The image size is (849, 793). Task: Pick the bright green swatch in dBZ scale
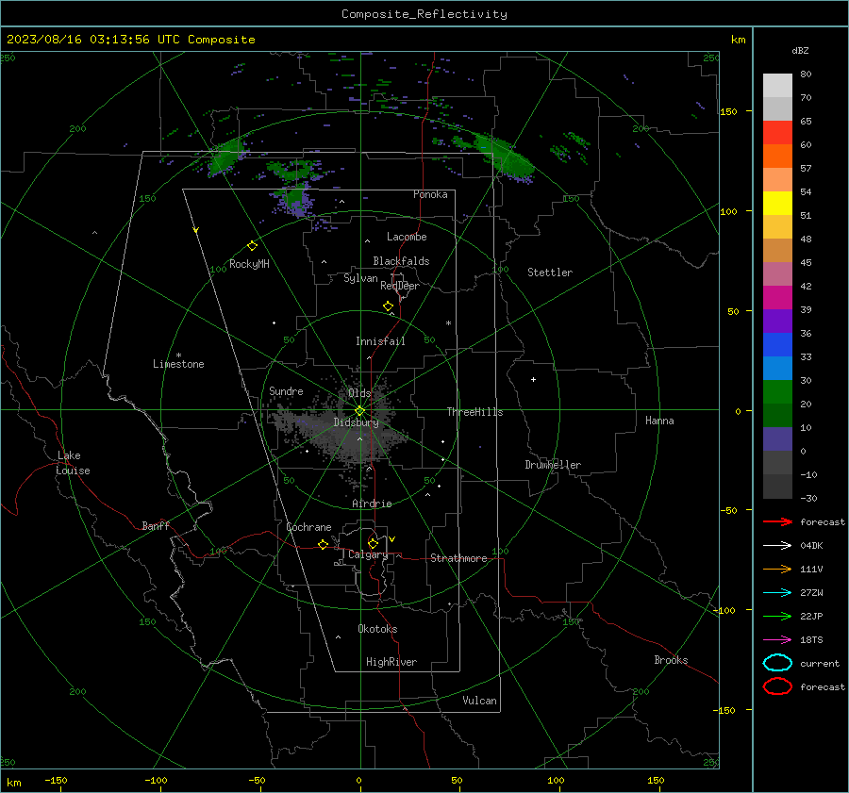click(x=777, y=391)
